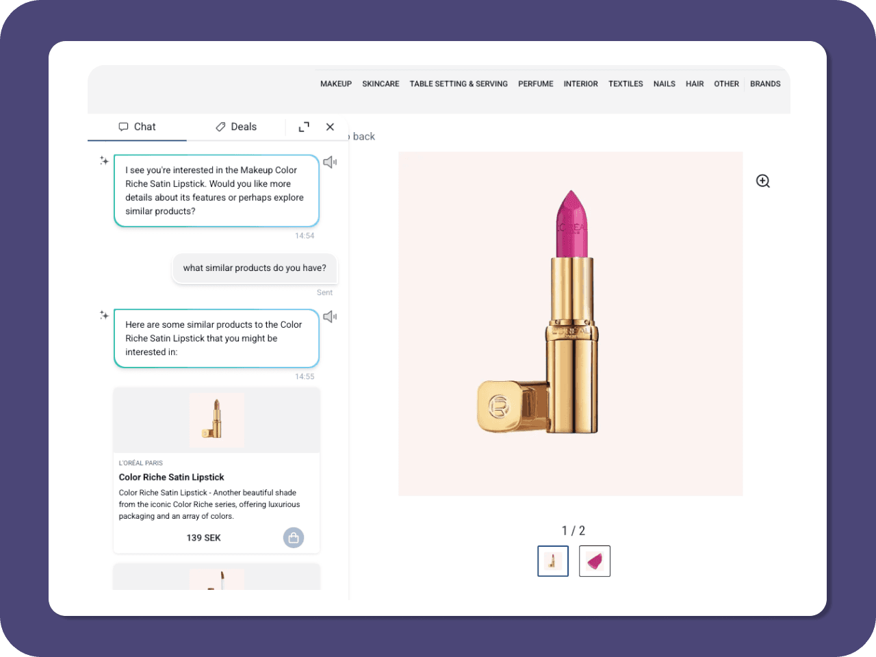
Task: Select the first lipstick thumbnail
Action: pyautogui.click(x=553, y=561)
